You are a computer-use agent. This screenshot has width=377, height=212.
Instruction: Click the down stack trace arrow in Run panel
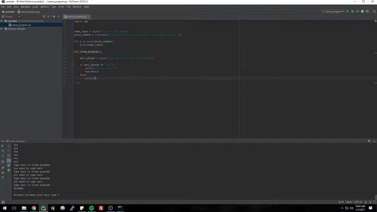pos(9,151)
